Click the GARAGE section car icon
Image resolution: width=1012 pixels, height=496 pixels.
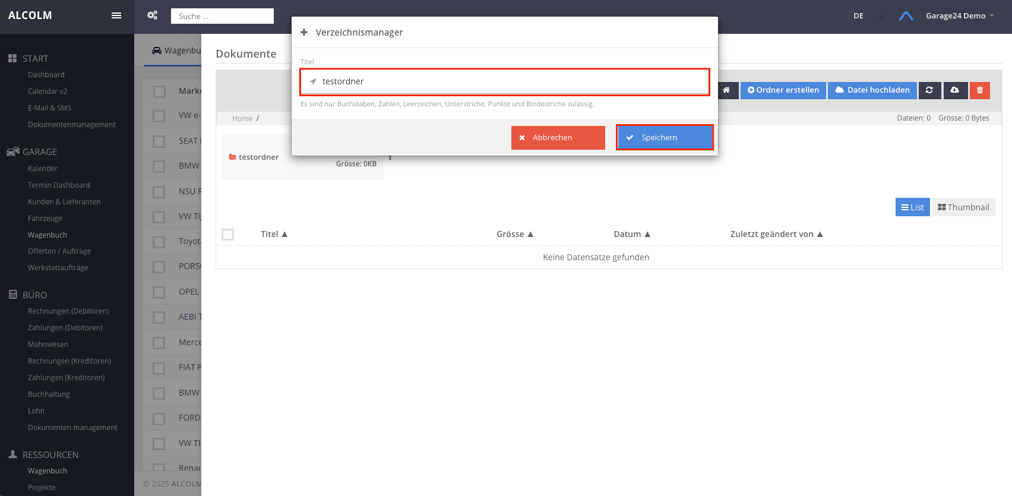coord(12,151)
